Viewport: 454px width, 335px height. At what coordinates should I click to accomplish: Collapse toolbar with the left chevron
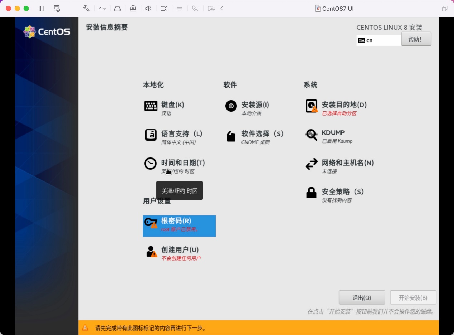tap(222, 8)
